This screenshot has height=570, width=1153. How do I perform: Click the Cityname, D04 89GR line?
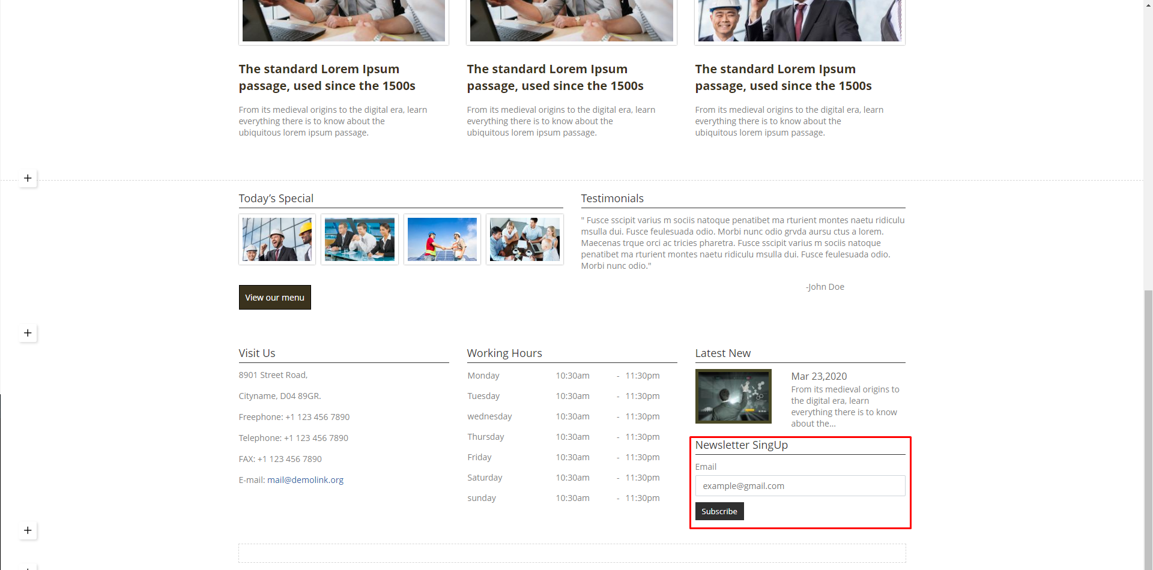coord(279,396)
